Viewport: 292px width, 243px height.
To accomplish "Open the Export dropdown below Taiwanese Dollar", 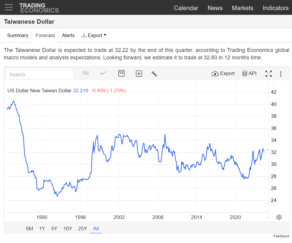I will tap(94, 35).
